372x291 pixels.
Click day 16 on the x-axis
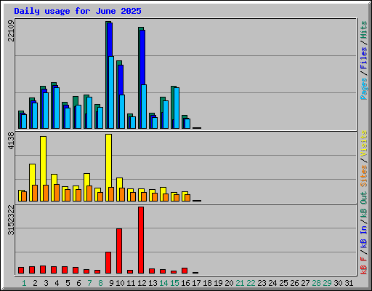185,283
